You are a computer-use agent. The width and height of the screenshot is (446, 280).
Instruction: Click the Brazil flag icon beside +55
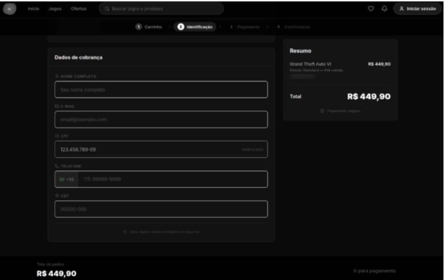(x=62, y=179)
